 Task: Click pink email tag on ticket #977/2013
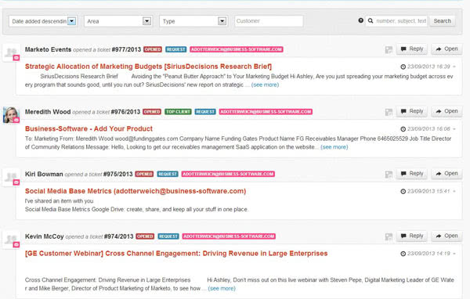click(x=237, y=49)
